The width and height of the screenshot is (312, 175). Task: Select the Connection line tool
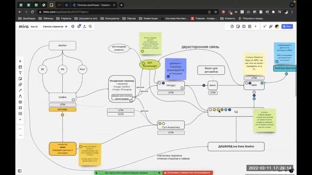pos(20,90)
